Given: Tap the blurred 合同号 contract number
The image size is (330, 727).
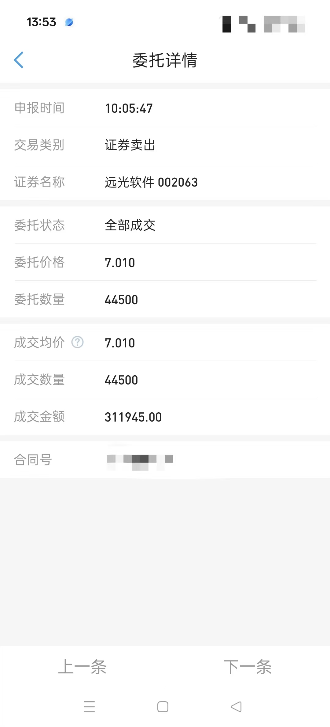Looking at the screenshot, I should coord(140,460).
